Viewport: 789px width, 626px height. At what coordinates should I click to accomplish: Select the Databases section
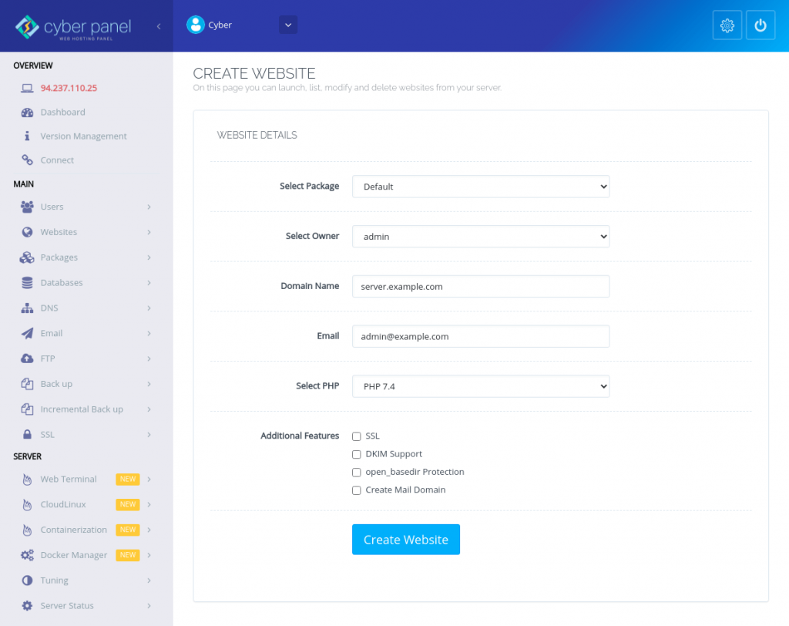click(62, 282)
